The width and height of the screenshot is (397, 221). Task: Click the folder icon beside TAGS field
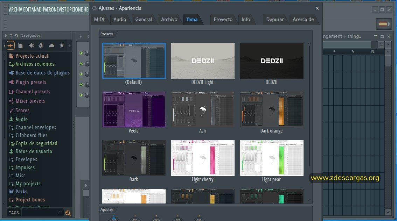pos(60,213)
